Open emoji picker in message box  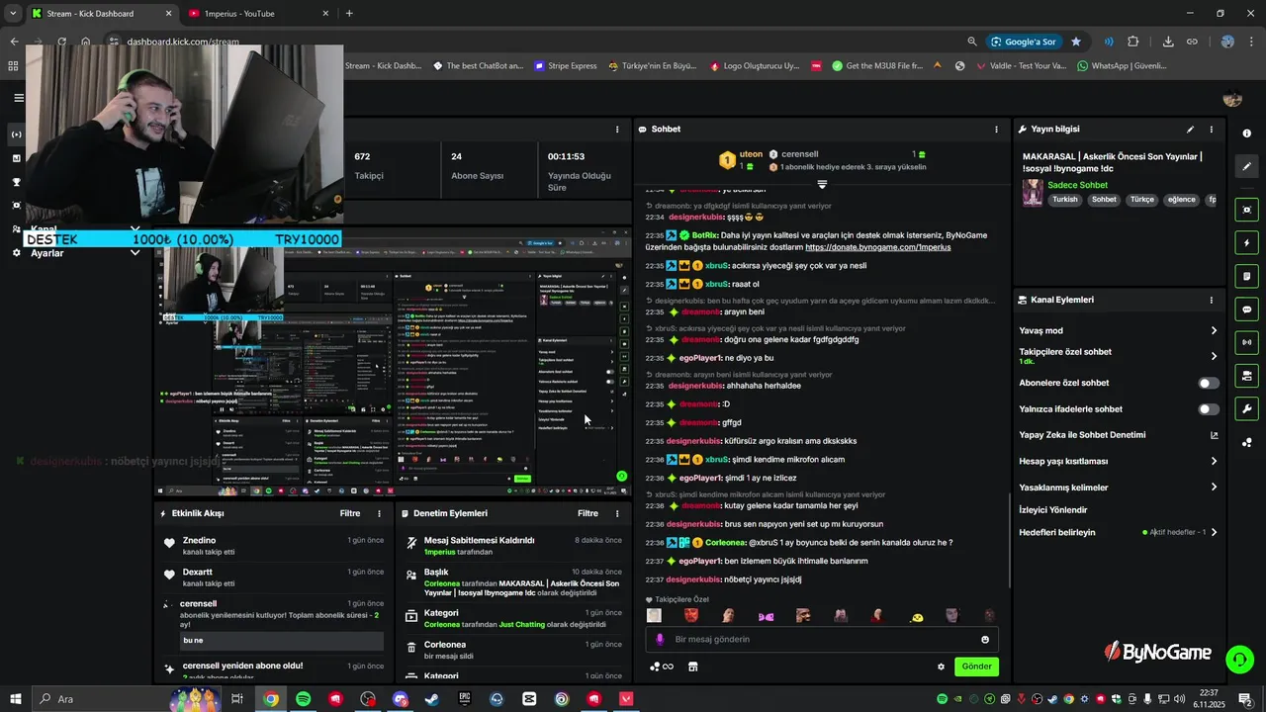coord(985,640)
